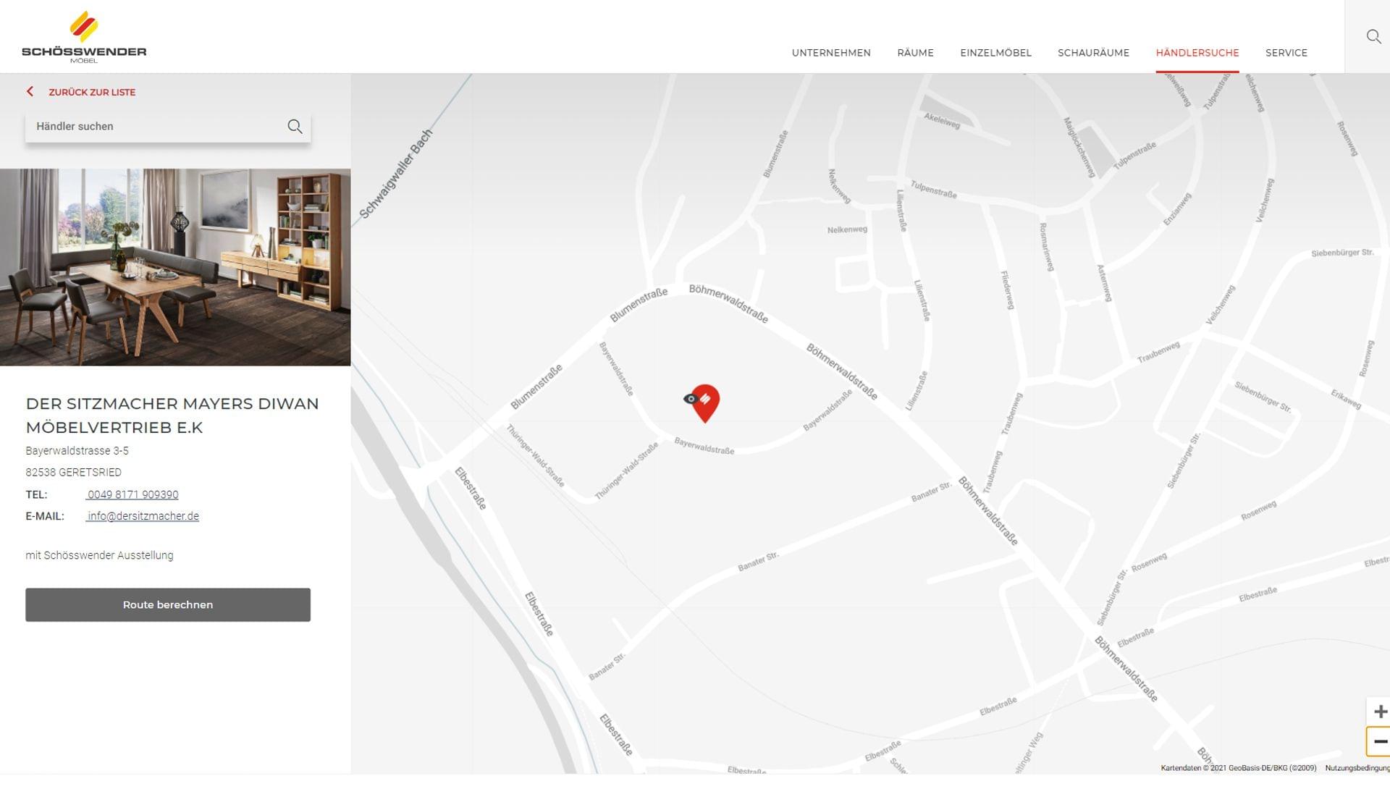This screenshot has width=1390, height=789.
Task: Click the red dealer map pin
Action: click(707, 402)
